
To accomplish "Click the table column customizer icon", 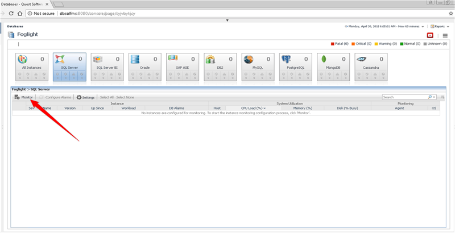I will pos(442,97).
